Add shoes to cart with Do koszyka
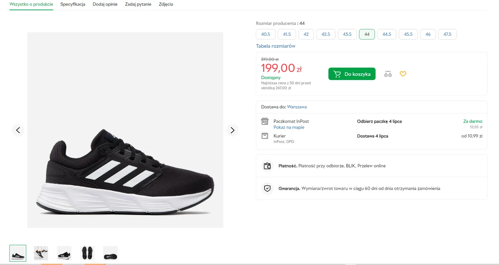The image size is (499, 265). (x=352, y=74)
